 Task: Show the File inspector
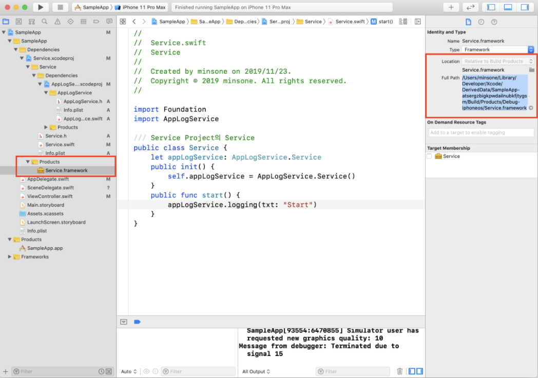(468, 22)
